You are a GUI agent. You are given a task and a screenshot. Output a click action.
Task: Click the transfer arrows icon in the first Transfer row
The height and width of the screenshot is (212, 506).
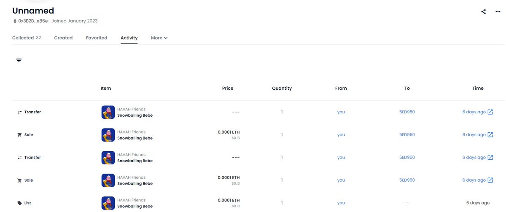point(19,112)
